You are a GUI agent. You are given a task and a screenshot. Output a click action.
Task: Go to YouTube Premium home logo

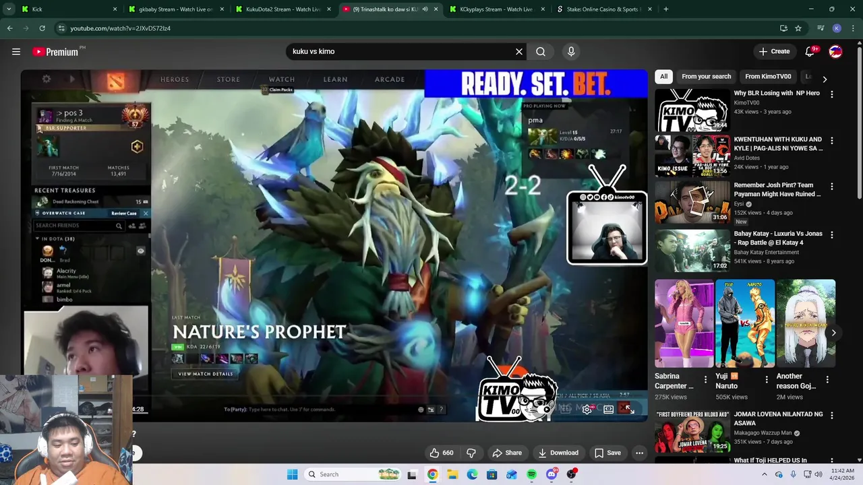point(57,52)
